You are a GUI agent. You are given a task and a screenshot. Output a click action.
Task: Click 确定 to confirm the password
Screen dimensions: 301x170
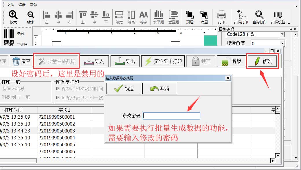[124, 89]
